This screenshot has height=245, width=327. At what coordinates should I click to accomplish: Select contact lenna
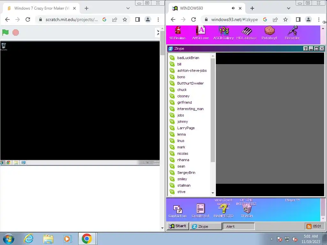tap(181, 134)
